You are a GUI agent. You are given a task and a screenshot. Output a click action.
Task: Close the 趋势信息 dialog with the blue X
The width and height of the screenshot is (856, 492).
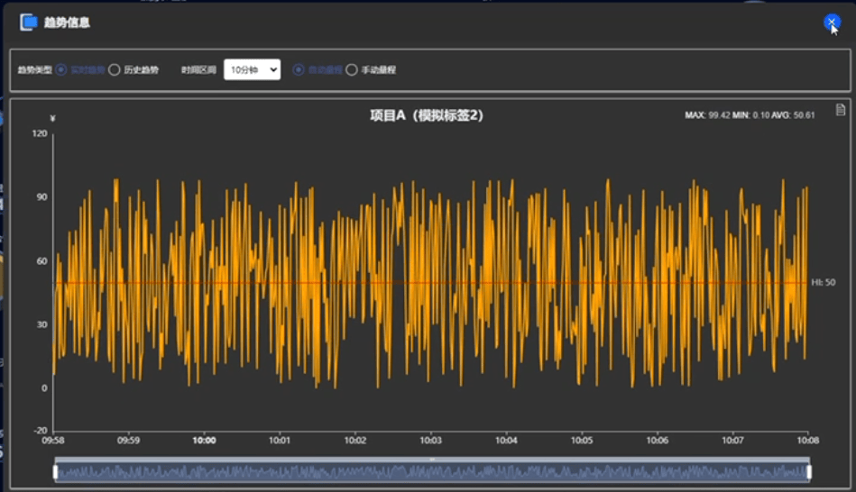coord(831,23)
